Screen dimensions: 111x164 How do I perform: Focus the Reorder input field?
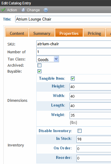pos(94,158)
